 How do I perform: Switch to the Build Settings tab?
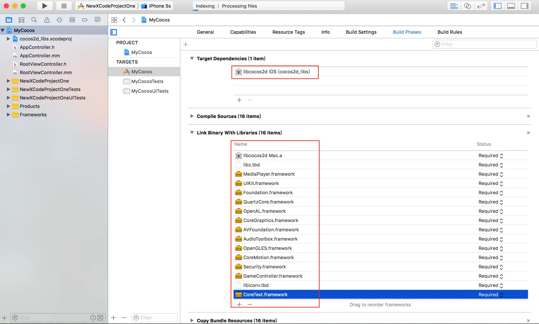pos(361,32)
